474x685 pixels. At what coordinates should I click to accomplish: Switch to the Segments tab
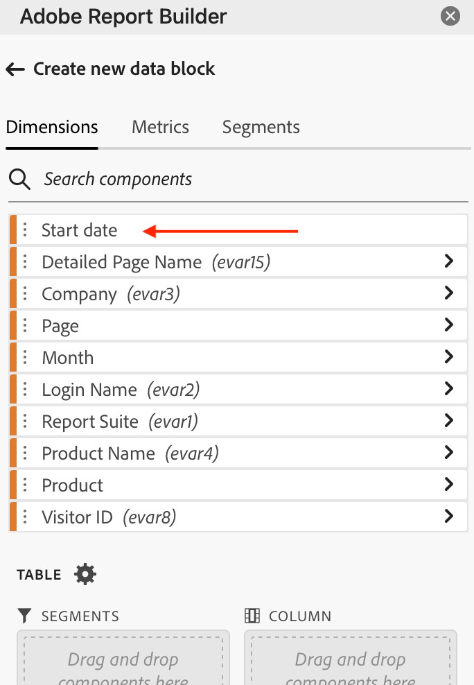tap(261, 127)
